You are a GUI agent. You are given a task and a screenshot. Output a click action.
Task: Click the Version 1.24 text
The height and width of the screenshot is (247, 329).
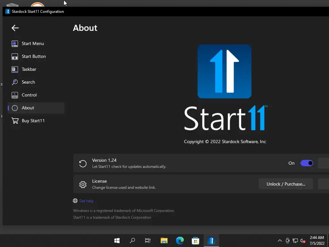[104, 160]
